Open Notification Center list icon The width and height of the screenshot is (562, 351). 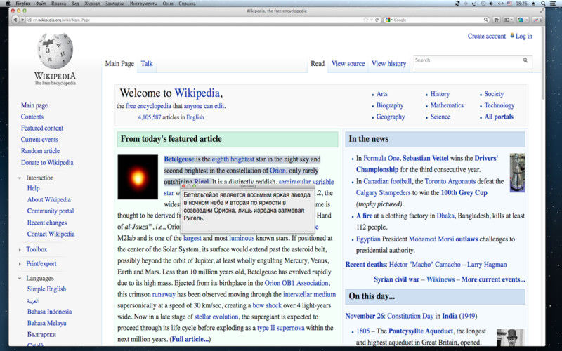(x=552, y=4)
